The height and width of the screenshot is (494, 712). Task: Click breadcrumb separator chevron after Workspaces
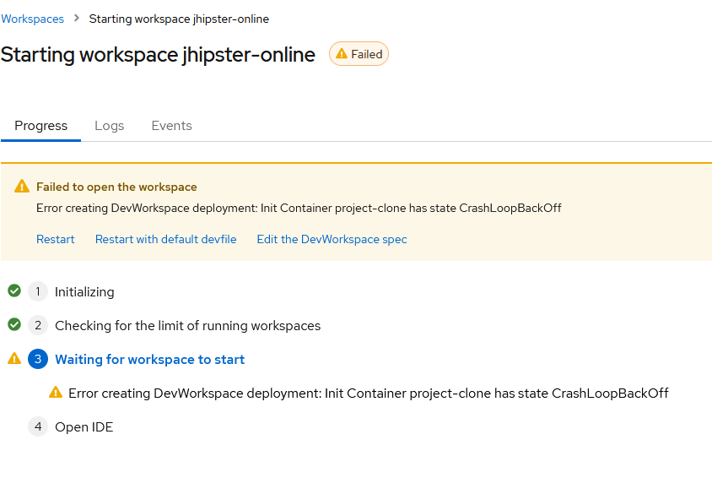click(x=77, y=19)
